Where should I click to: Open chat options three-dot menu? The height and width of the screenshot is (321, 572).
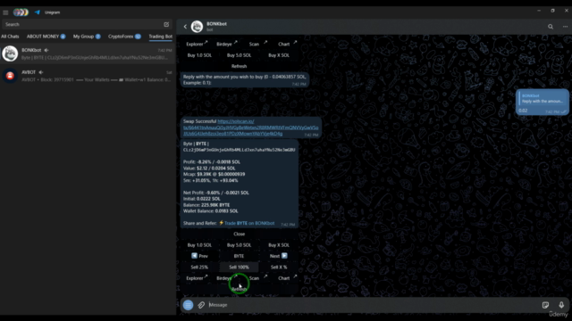[x=565, y=27]
